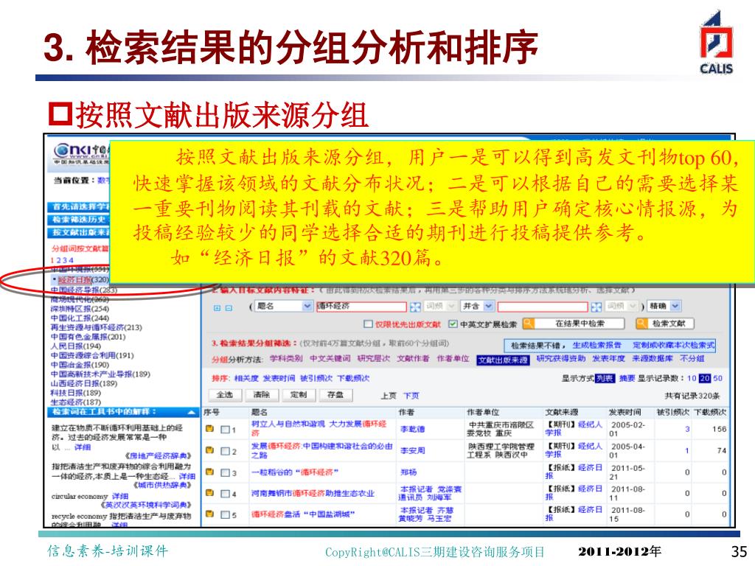Open article 一粒稻谷的"循环经济"
Viewport: 755px width, 566px height.
(x=295, y=472)
